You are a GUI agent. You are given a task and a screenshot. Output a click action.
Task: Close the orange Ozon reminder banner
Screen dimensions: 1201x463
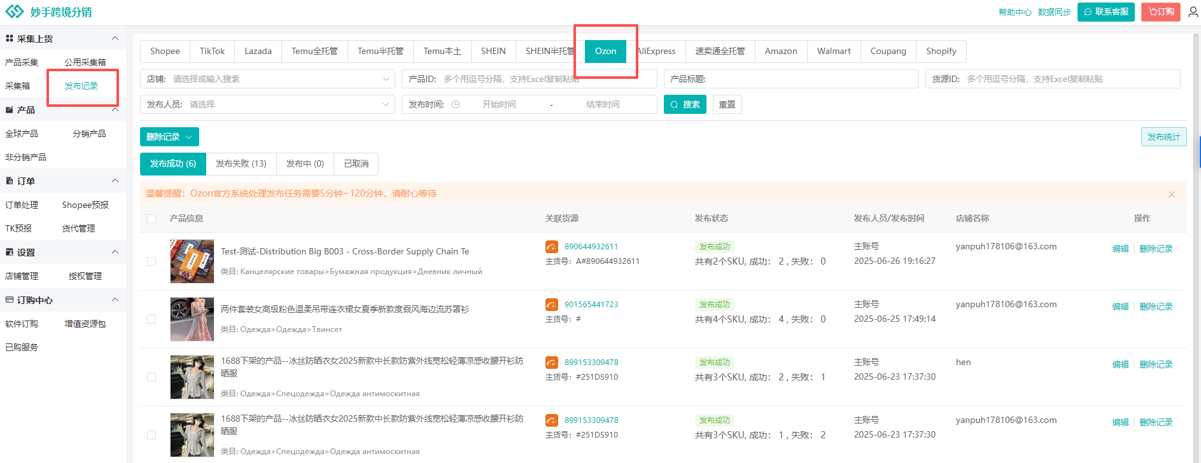click(x=1171, y=195)
